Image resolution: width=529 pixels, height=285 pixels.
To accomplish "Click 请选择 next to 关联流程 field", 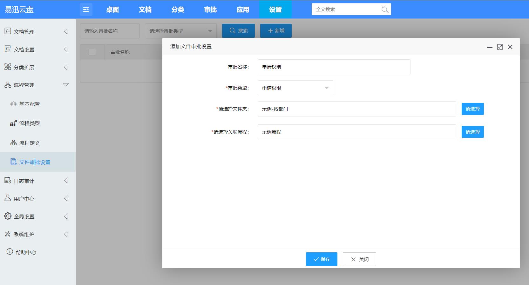I will pyautogui.click(x=472, y=132).
